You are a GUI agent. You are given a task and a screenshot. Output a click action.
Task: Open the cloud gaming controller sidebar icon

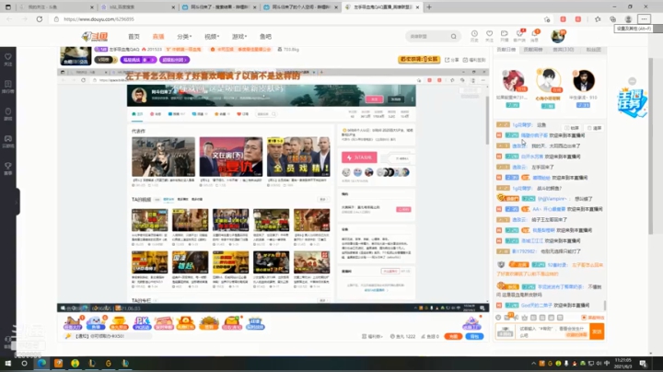8,141
